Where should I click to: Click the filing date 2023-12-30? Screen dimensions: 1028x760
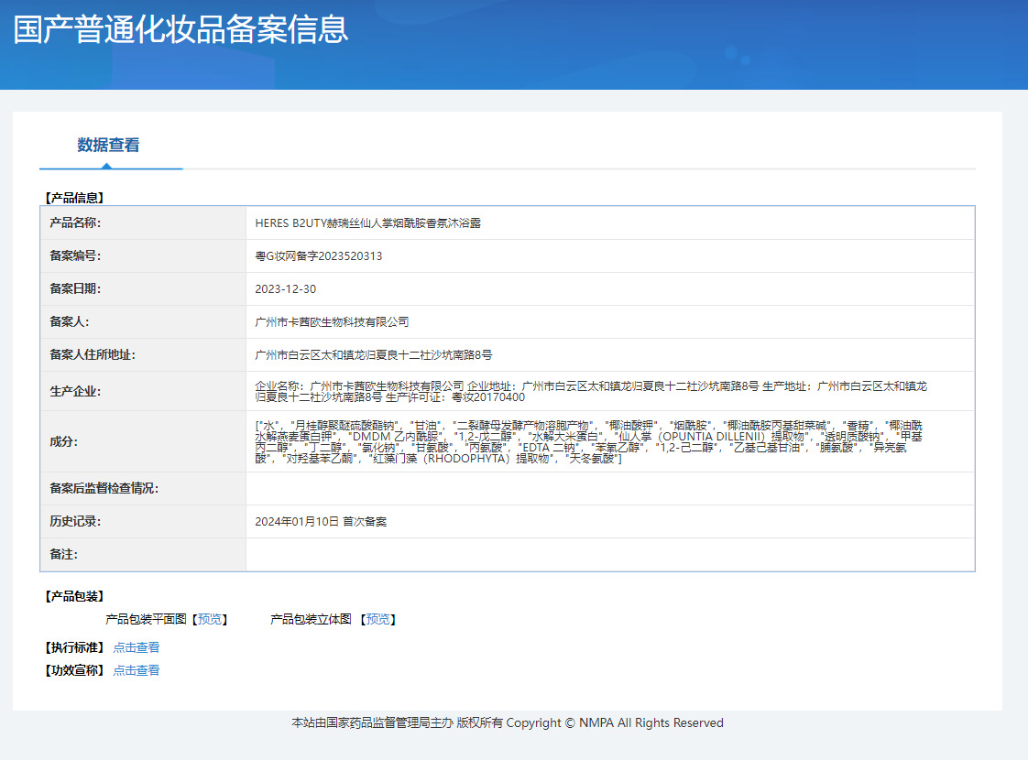(285, 289)
